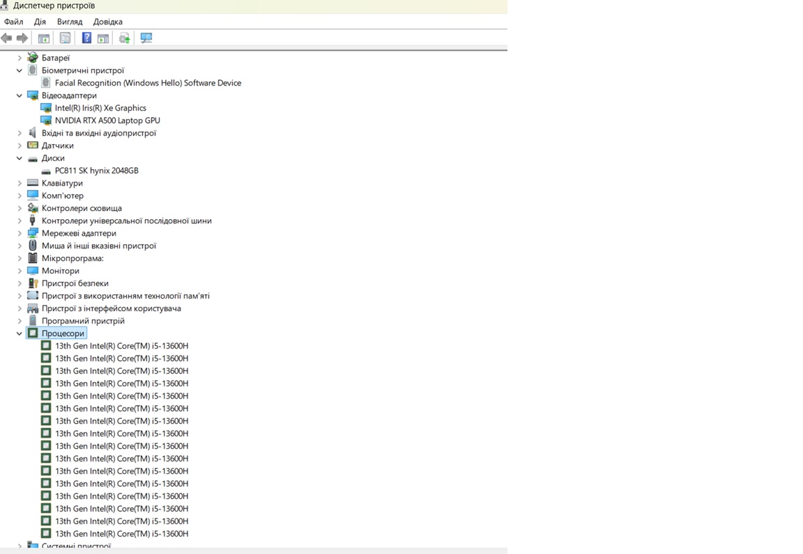Select the Контролери сховища label

coord(82,208)
